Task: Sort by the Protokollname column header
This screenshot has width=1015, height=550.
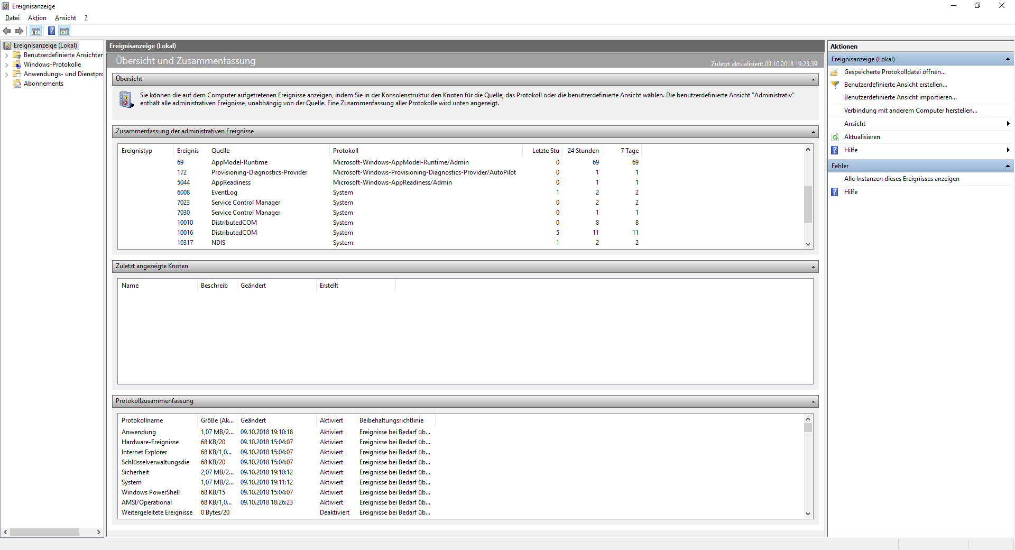Action: point(158,420)
